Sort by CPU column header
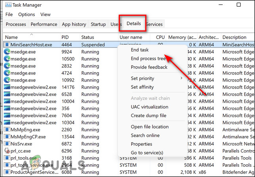 pos(158,37)
